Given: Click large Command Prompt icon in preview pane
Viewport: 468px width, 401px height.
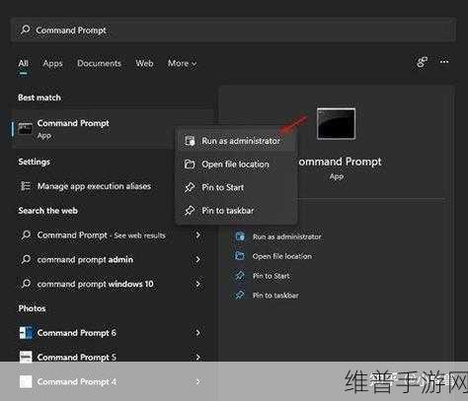Looking at the screenshot, I should (x=336, y=124).
